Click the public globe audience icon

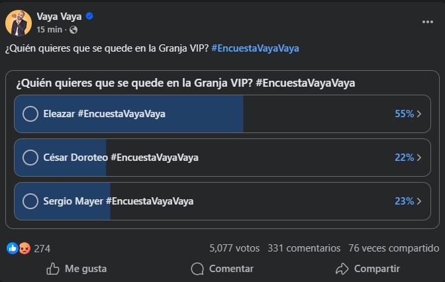73,30
